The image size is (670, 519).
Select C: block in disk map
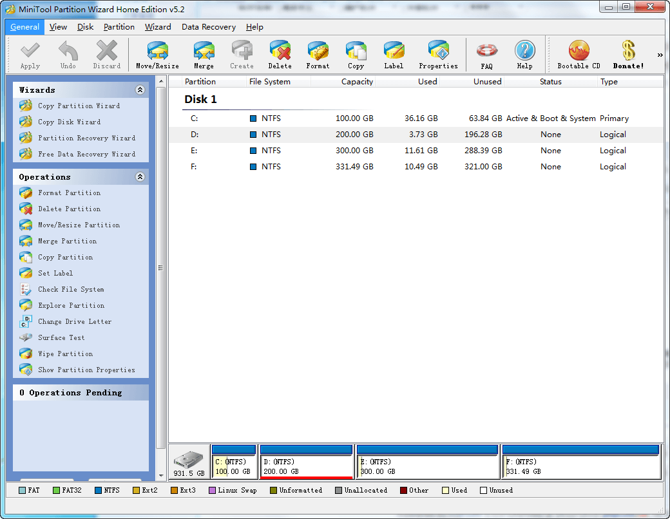(x=234, y=462)
